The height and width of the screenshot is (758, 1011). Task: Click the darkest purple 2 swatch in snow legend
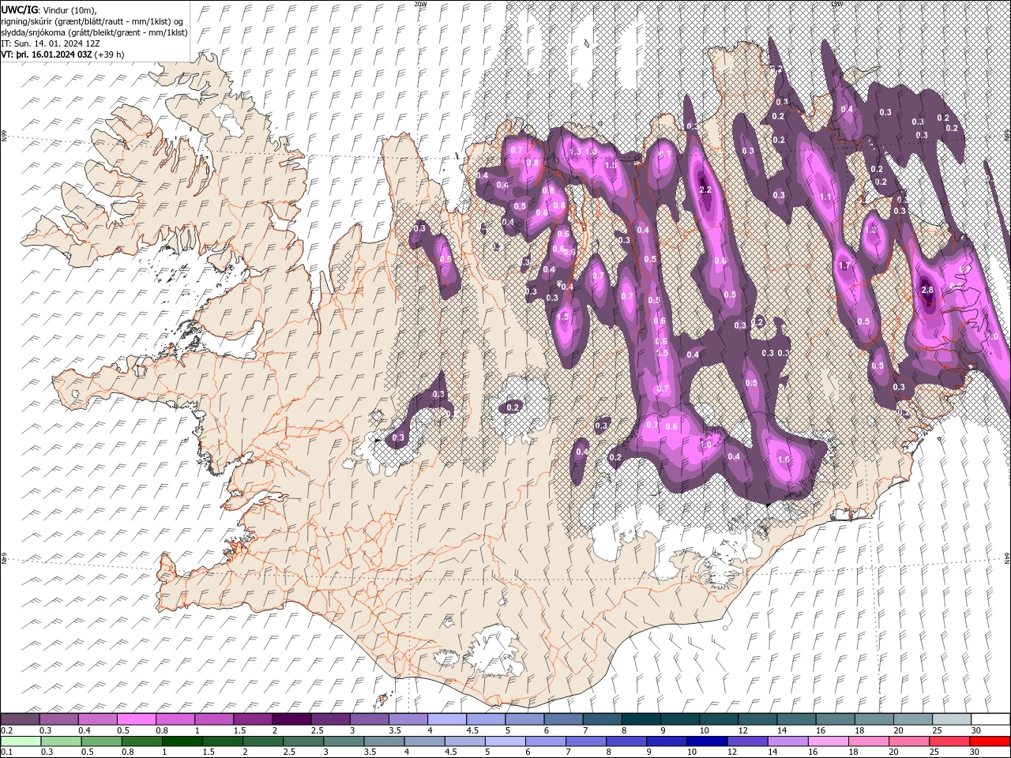291,719
